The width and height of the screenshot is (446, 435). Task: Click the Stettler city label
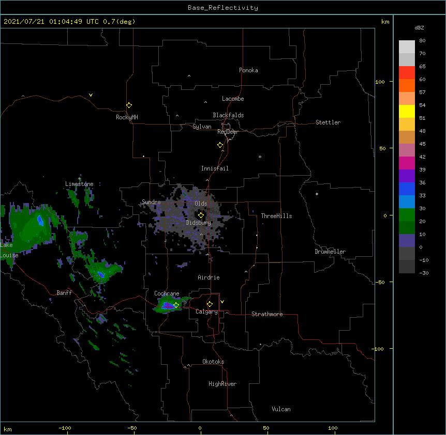pyautogui.click(x=328, y=122)
